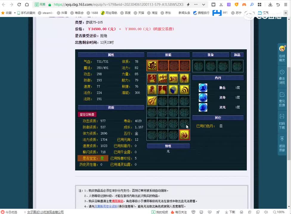Viewport: 291px width, 214px height.
Task: Click the speaker mute icon in status bar
Action: (x=266, y=212)
